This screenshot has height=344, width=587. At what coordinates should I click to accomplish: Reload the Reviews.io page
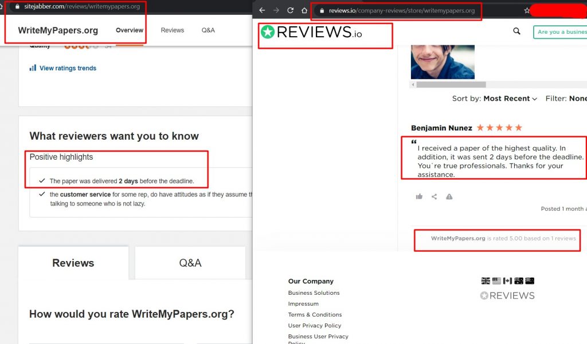pyautogui.click(x=290, y=10)
